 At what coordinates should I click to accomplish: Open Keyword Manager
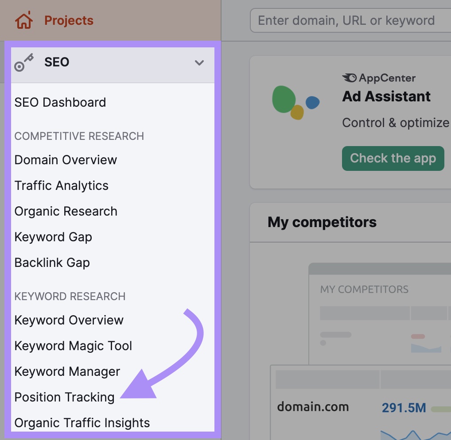tap(67, 371)
